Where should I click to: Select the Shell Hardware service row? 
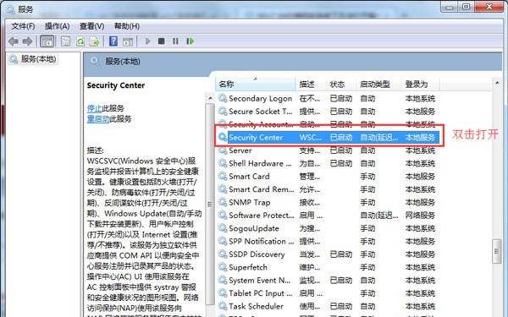point(328,163)
